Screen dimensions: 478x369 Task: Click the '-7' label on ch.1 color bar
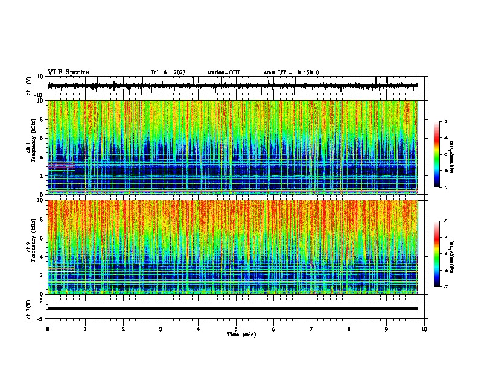point(445,187)
